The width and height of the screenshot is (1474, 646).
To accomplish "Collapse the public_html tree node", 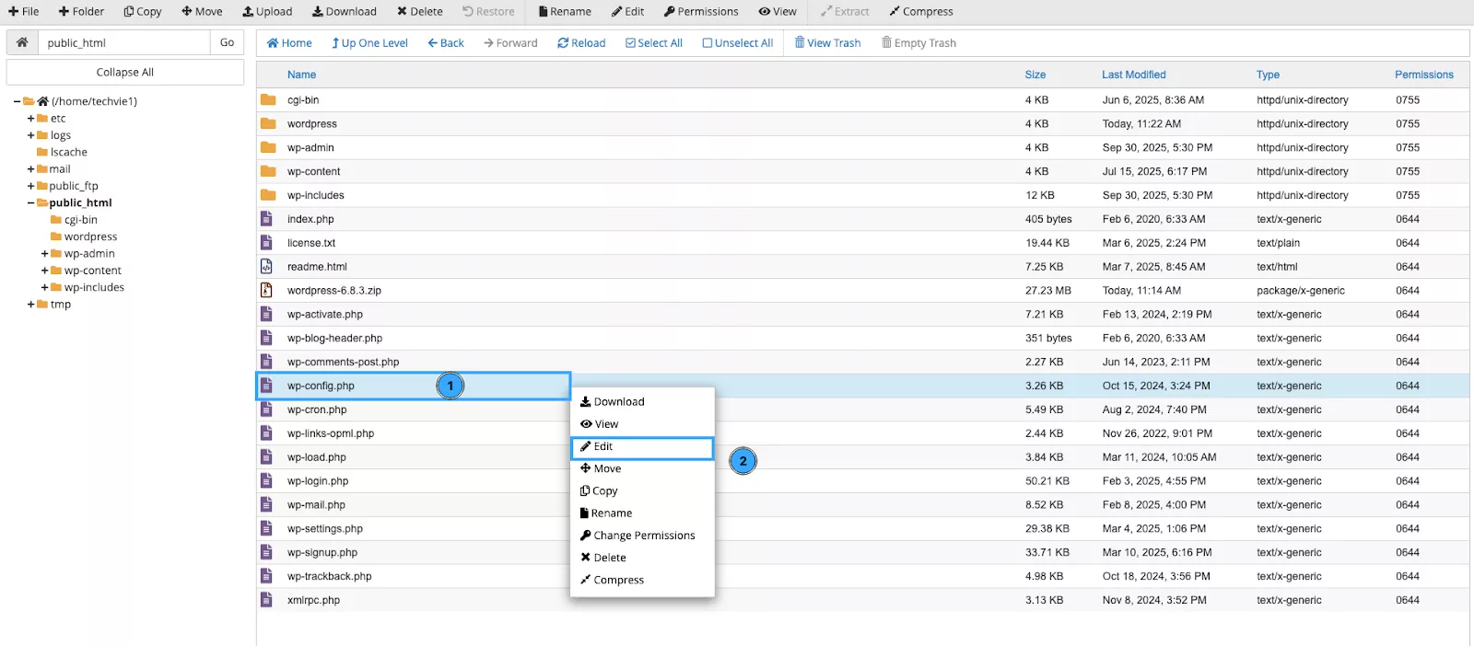I will 30,203.
